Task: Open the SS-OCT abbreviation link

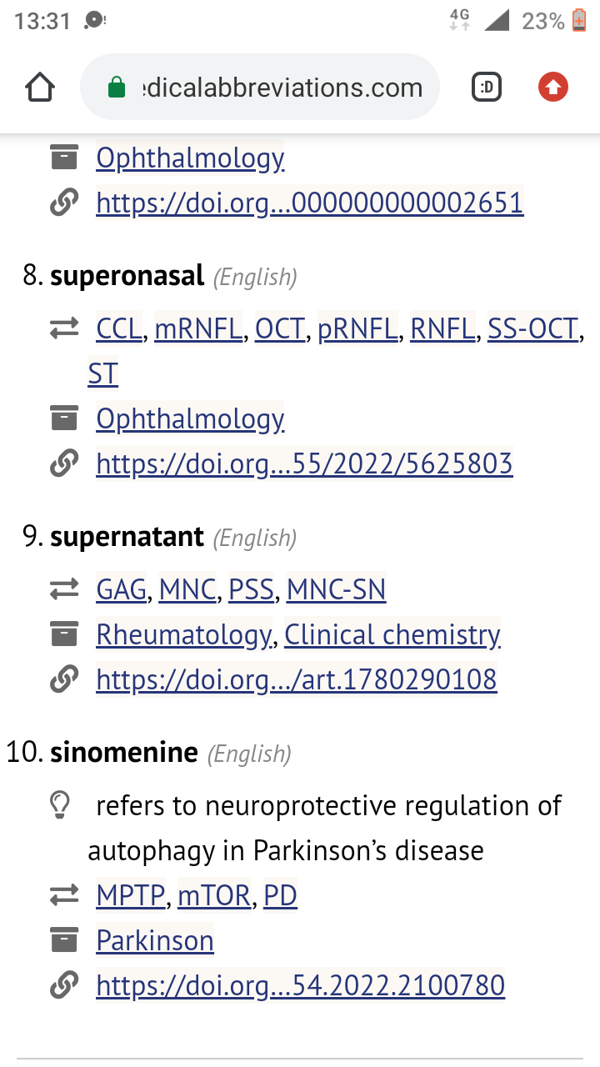Action: (532, 329)
